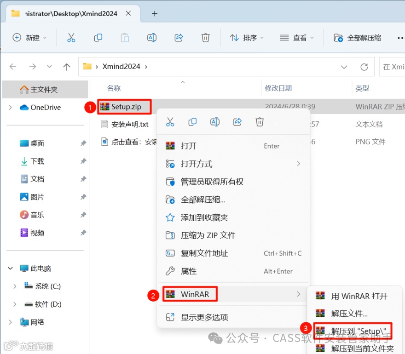Select the Setup.zip file
405x354 pixels.
coord(126,107)
